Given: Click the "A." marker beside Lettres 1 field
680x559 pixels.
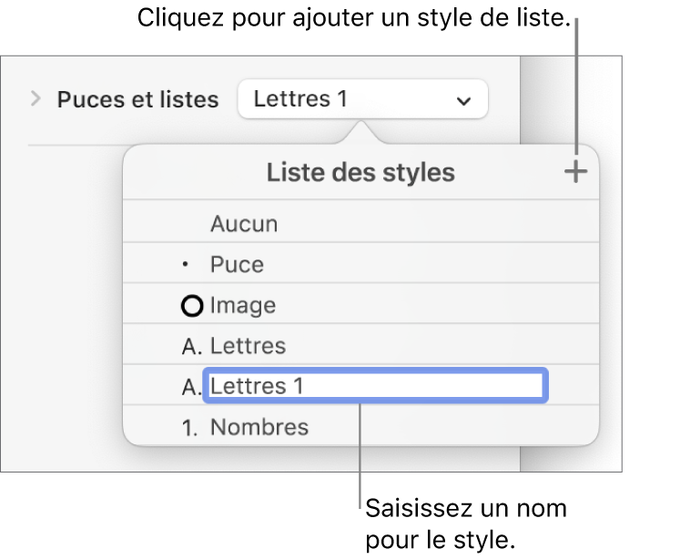Looking at the screenshot, I should [192, 387].
